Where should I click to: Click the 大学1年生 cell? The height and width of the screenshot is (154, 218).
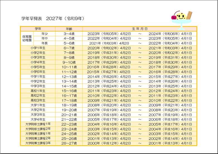(x=38, y=105)
